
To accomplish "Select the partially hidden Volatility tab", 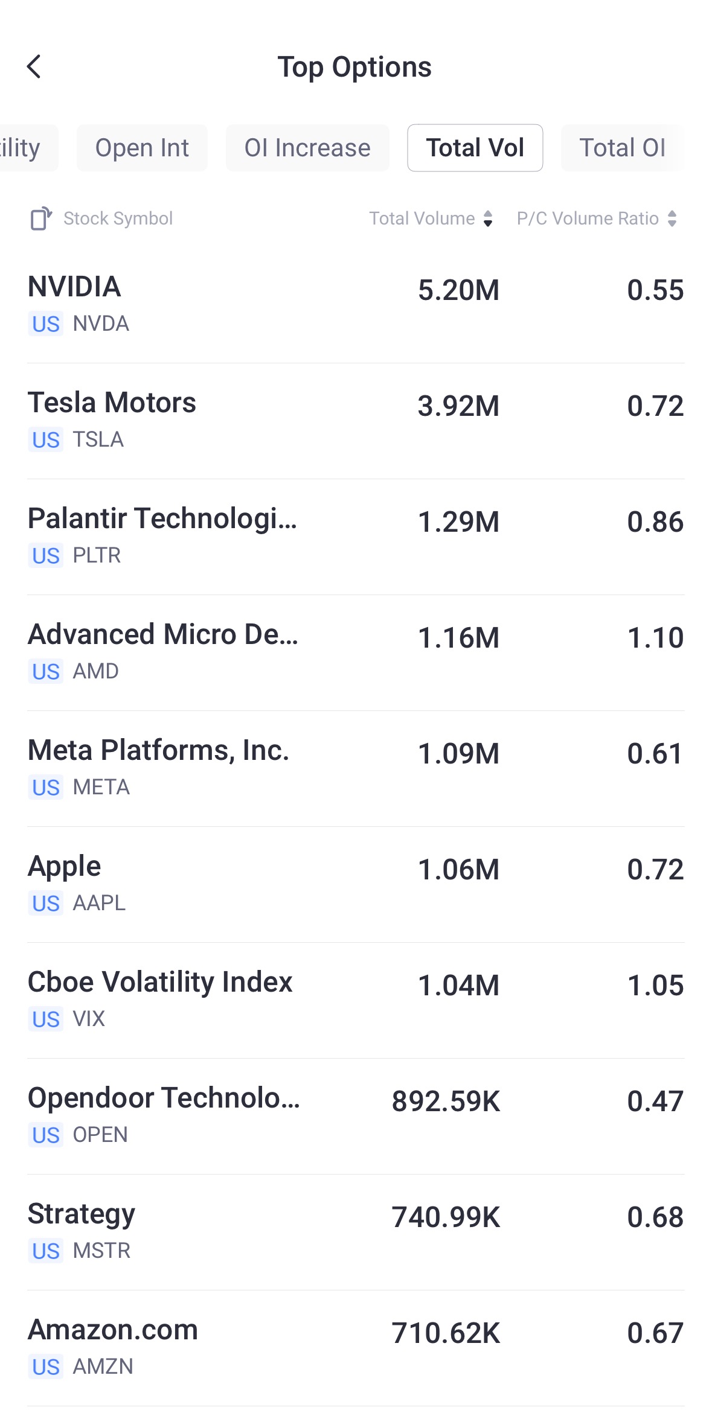I will 24,148.
